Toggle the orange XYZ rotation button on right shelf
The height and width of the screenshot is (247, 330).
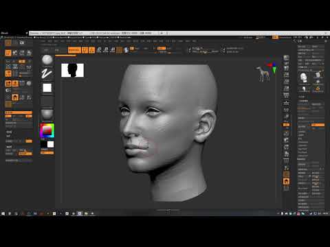click(x=286, y=125)
